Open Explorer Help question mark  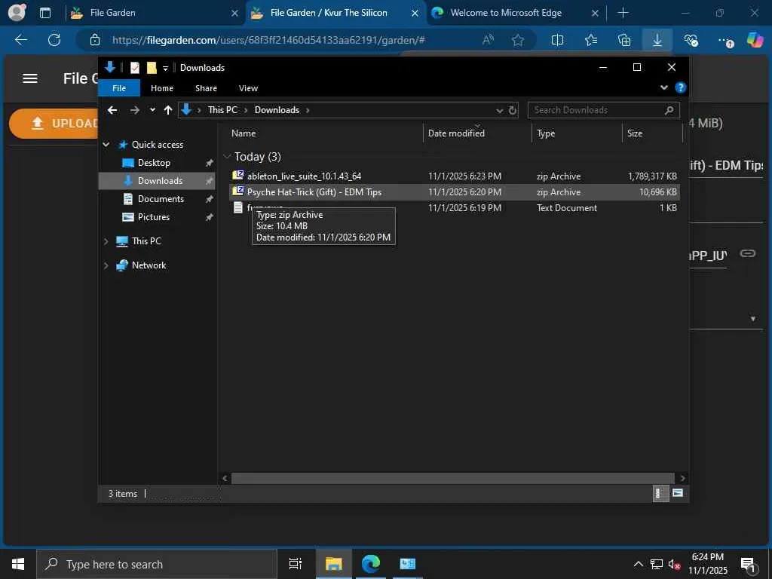click(681, 87)
